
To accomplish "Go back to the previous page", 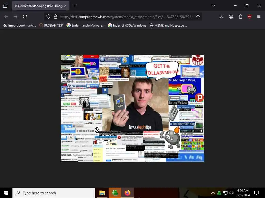I will point(6,16).
